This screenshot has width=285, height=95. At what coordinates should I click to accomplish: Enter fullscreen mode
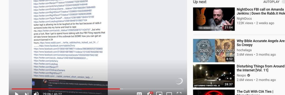pyautogui.click(x=179, y=94)
